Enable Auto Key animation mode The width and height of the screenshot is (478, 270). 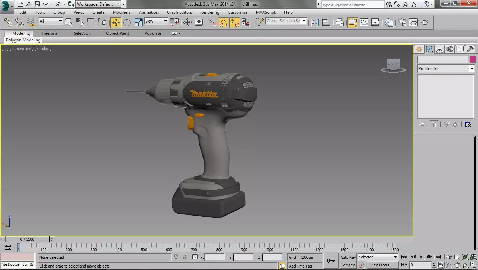[348, 257]
